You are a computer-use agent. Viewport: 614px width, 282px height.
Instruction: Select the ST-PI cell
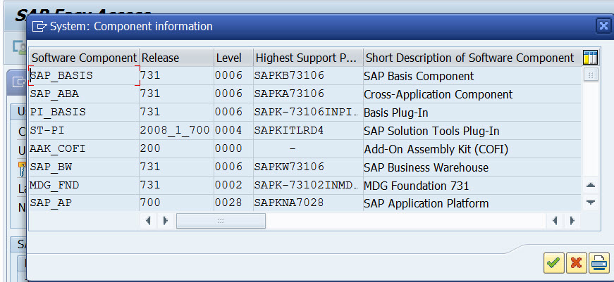[84, 131]
